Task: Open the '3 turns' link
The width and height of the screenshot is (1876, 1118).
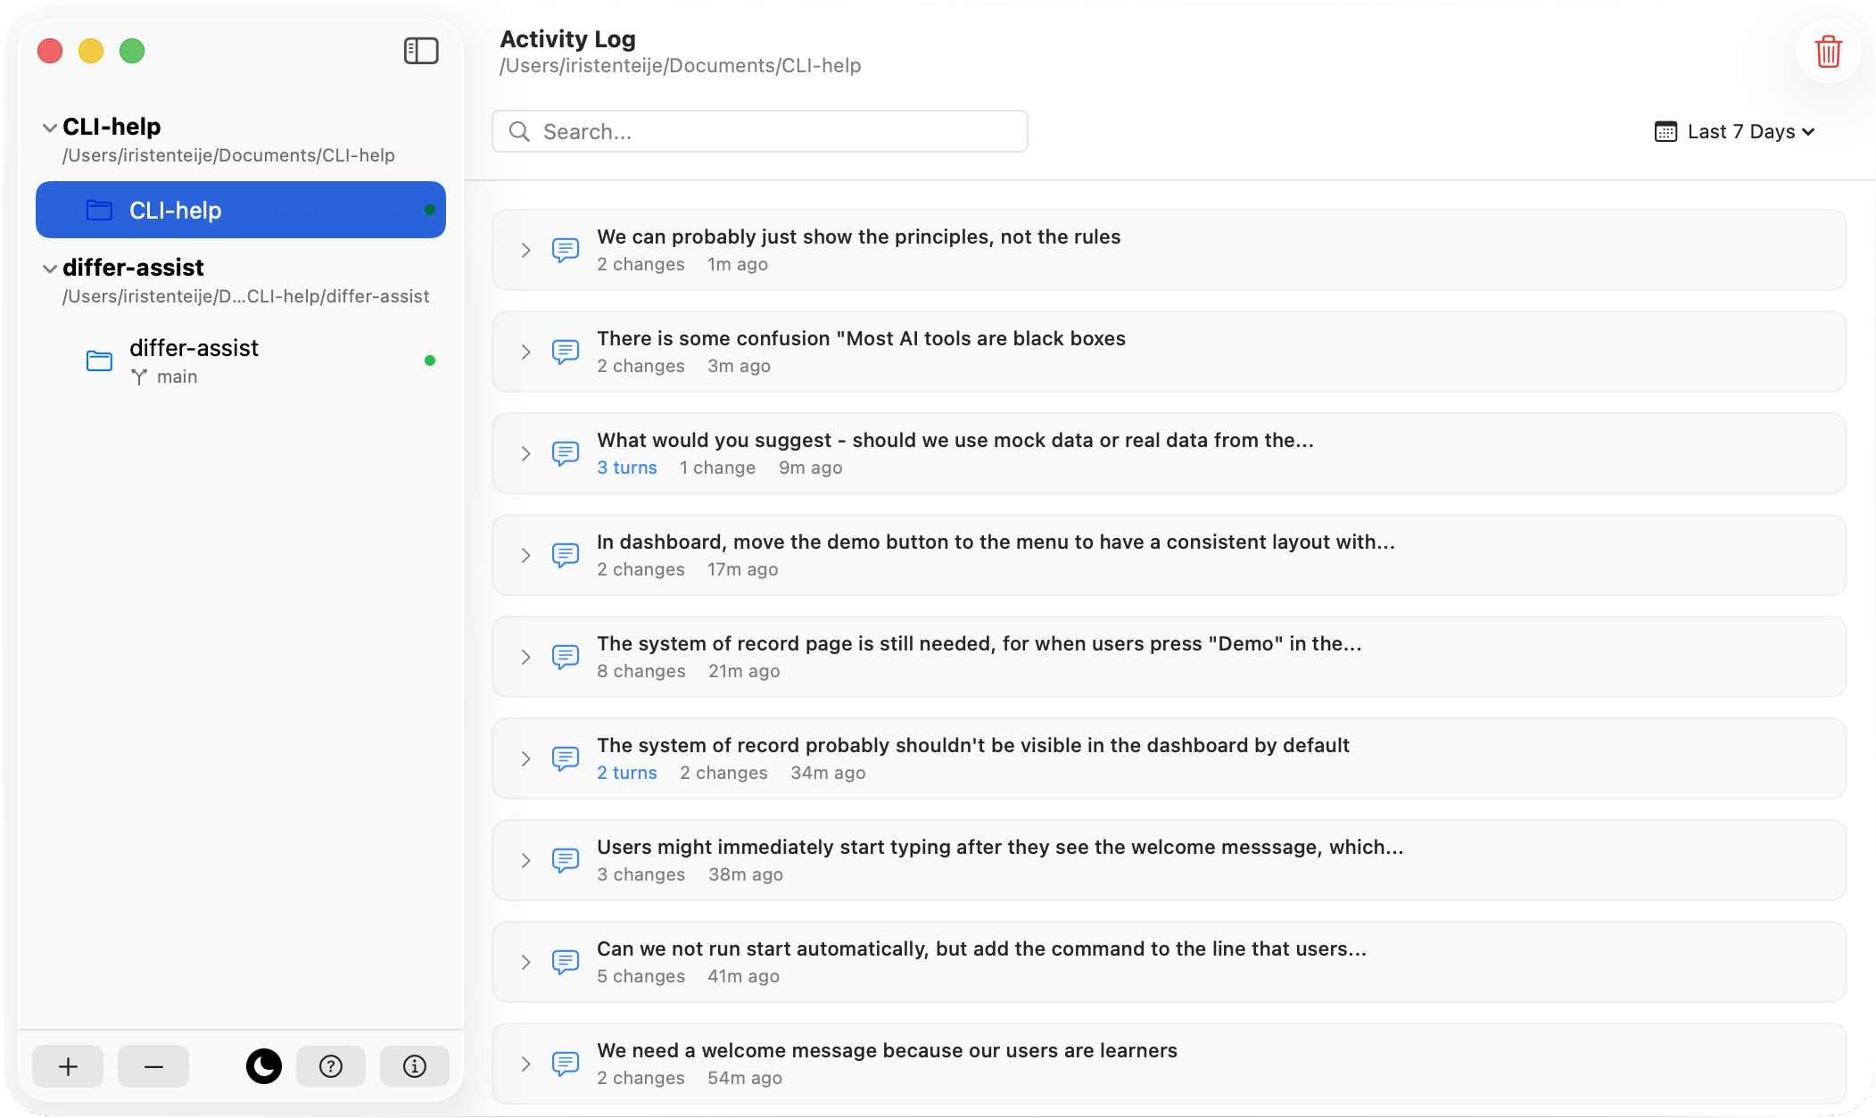Action: pos(626,468)
